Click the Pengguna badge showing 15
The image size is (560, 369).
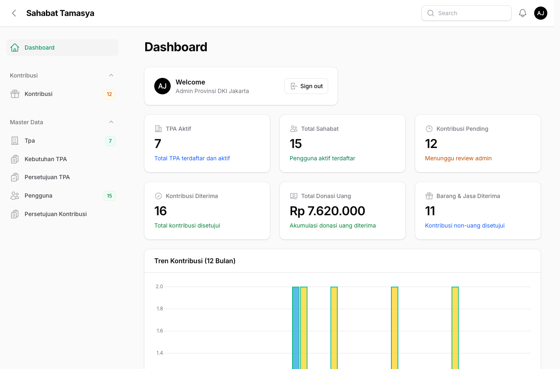coord(110,196)
